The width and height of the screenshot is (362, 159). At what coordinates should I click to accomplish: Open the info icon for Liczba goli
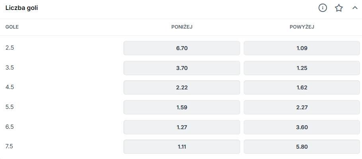(323, 8)
